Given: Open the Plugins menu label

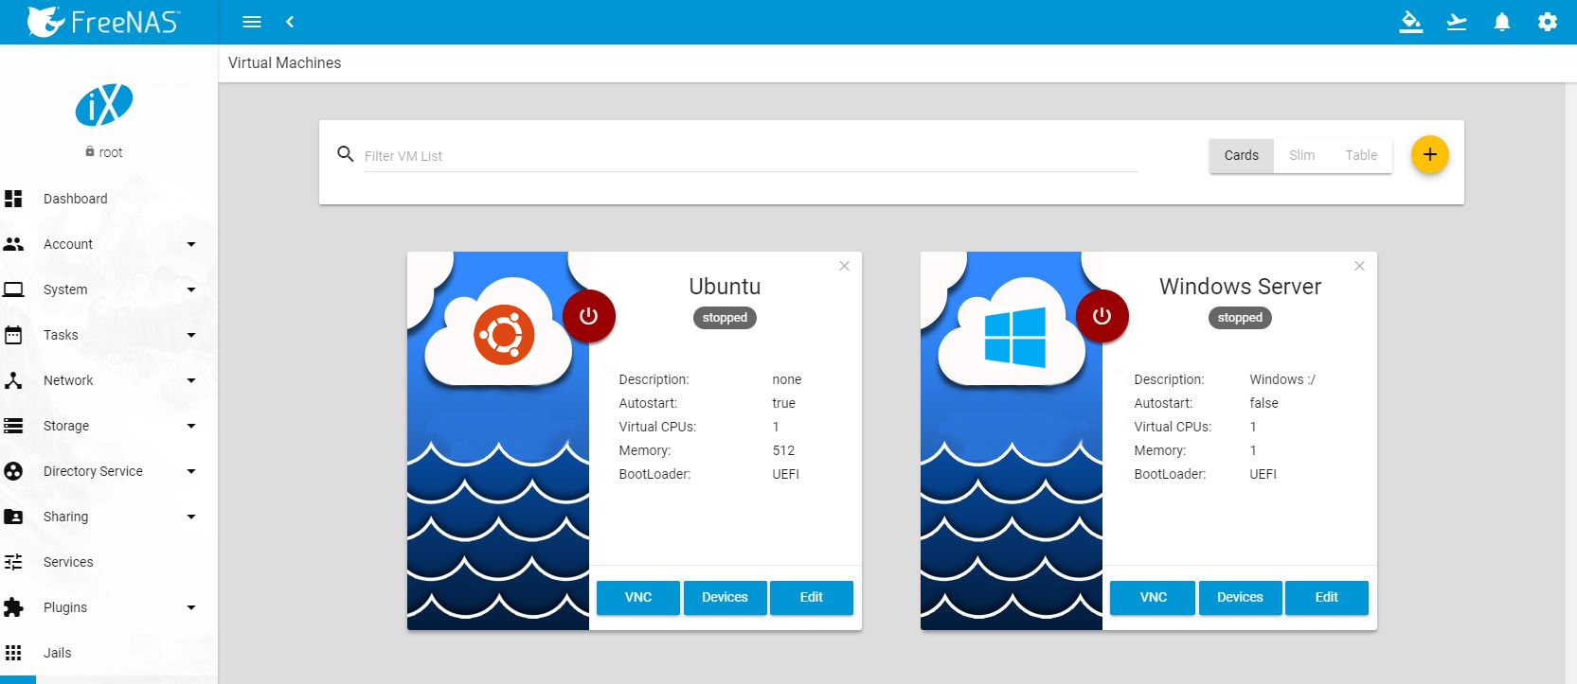Looking at the screenshot, I should (x=65, y=607).
